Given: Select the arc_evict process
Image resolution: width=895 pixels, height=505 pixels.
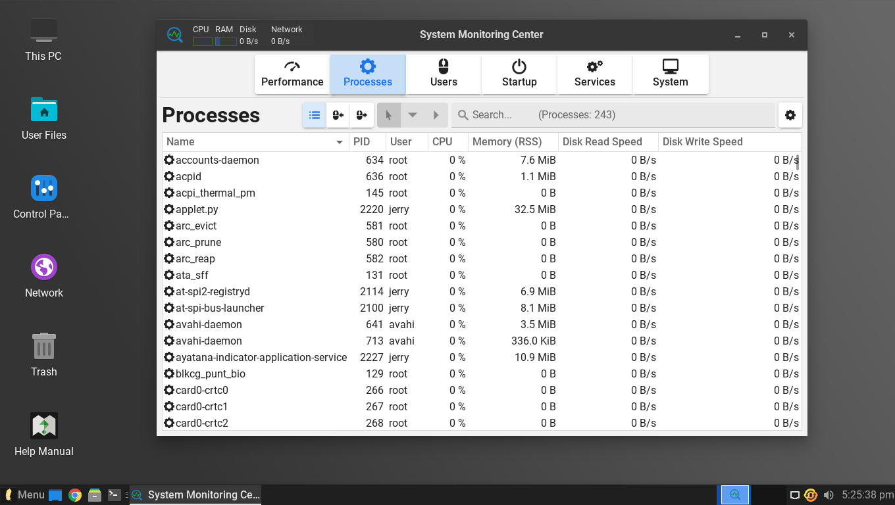Looking at the screenshot, I should 482,226.
